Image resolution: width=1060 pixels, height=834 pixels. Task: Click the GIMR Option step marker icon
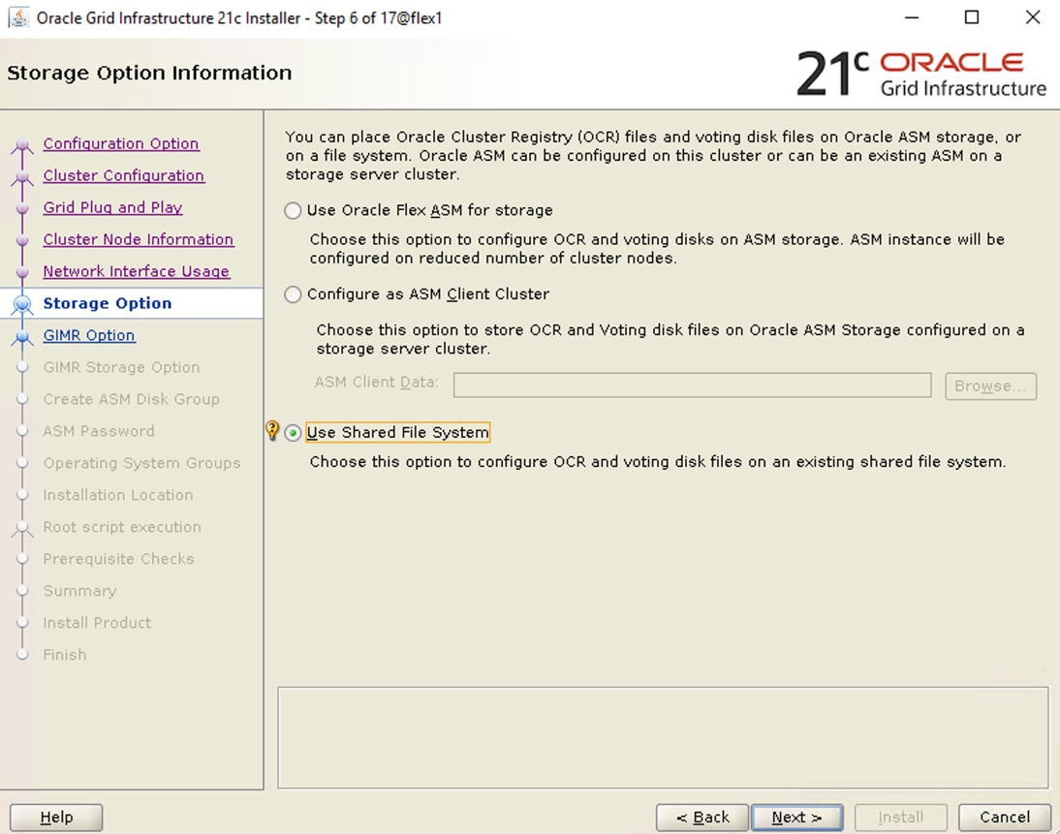tap(22, 336)
